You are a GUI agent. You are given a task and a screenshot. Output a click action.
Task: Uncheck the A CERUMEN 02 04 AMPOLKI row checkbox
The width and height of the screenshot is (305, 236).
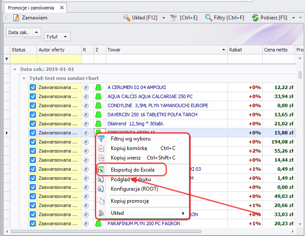click(33, 87)
